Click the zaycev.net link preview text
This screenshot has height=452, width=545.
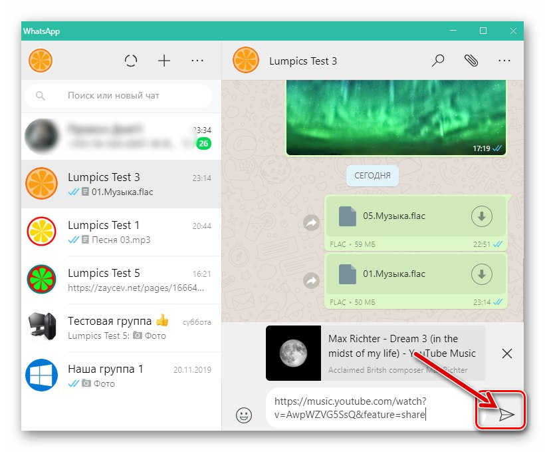pos(136,288)
